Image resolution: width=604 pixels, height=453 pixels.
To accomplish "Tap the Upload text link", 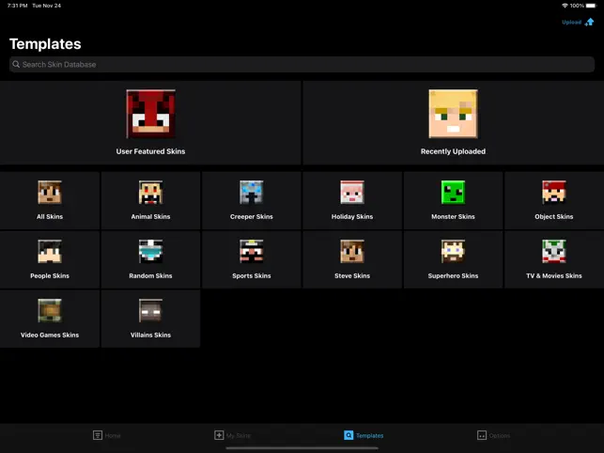I will 572,23.
